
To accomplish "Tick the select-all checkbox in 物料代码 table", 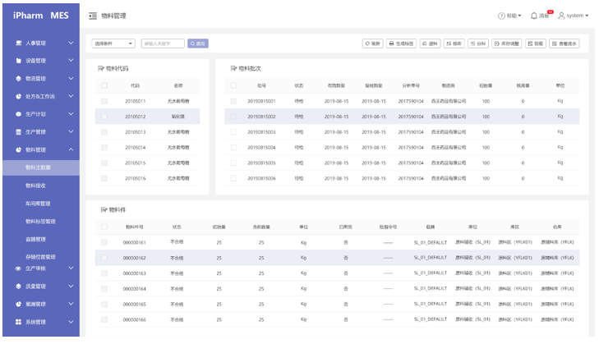I will (x=104, y=85).
